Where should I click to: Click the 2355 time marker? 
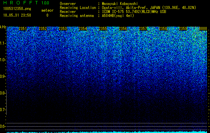tap(103, 29)
